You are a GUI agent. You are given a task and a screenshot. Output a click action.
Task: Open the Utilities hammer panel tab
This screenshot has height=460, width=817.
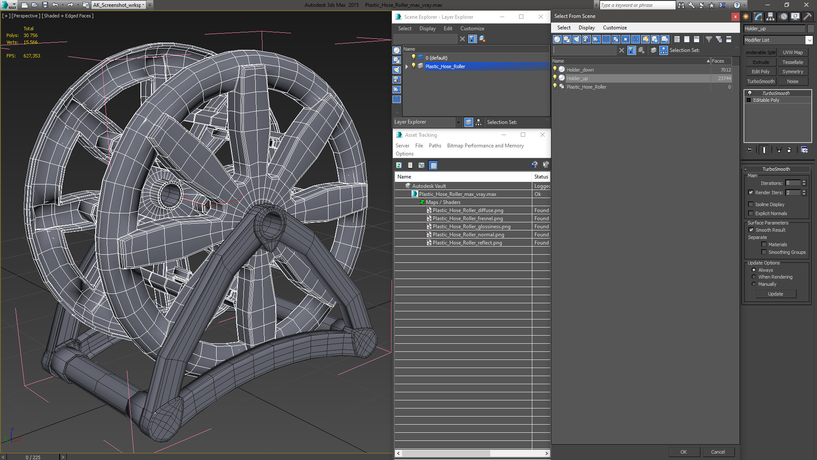807,17
